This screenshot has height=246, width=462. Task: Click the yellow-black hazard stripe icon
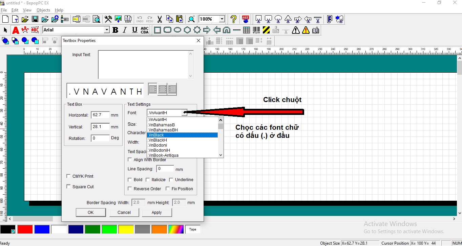(266, 30)
